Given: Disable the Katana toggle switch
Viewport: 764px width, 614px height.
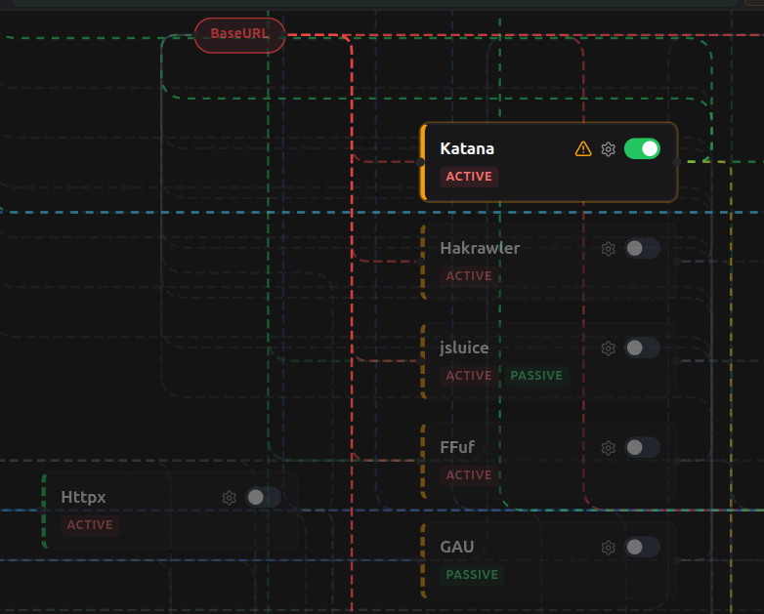Looking at the screenshot, I should (642, 149).
